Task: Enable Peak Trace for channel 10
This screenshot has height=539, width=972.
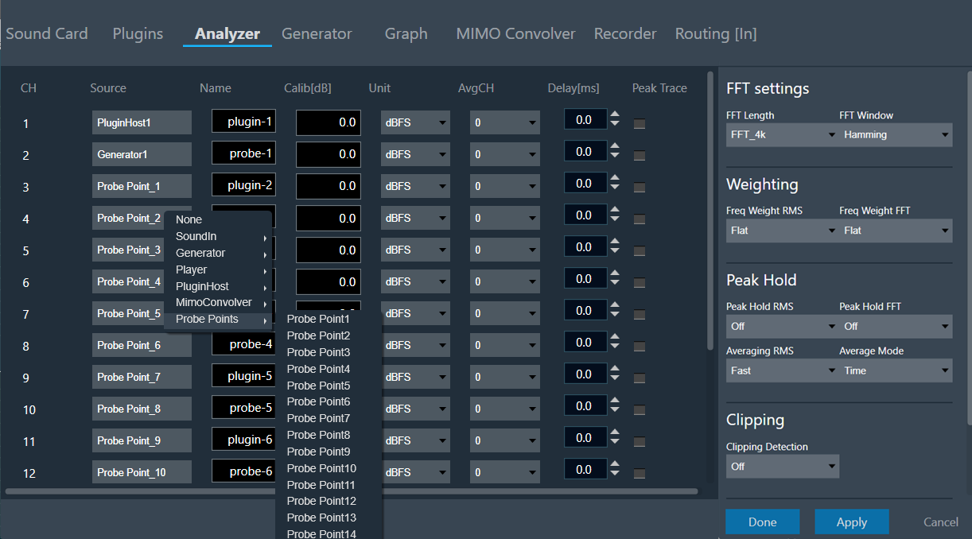Action: point(640,410)
